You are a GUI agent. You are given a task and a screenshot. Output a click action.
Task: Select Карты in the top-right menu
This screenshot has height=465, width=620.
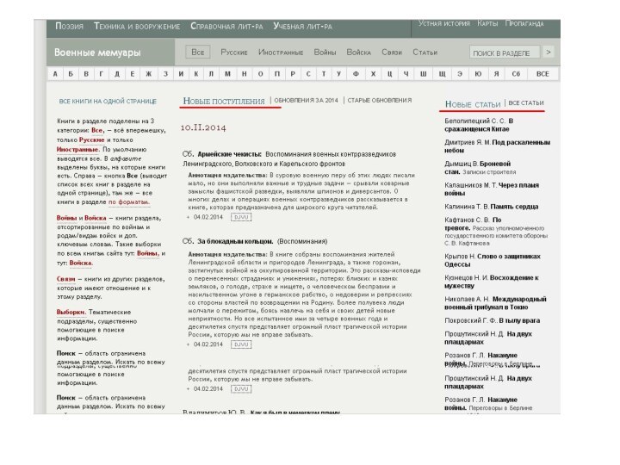tap(487, 24)
